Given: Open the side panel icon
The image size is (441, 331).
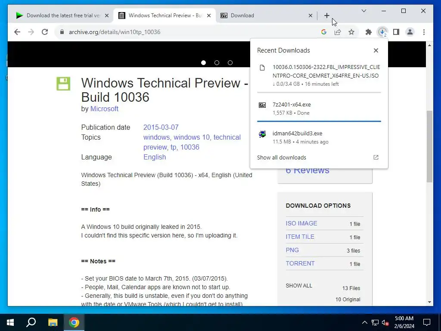Looking at the screenshot, I should pyautogui.click(x=396, y=32).
